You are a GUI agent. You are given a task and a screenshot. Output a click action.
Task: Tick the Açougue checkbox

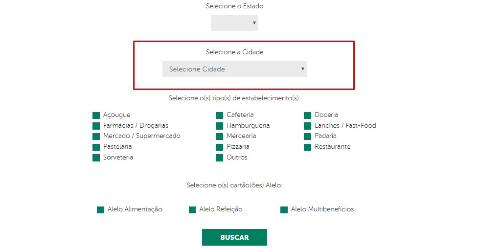[96, 115]
